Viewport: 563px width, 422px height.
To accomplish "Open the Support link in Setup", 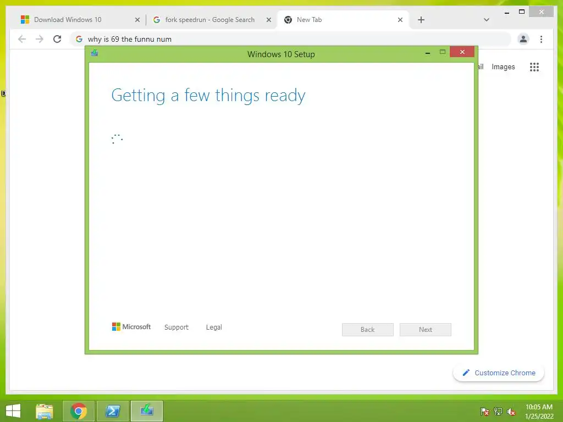I will coord(176,327).
